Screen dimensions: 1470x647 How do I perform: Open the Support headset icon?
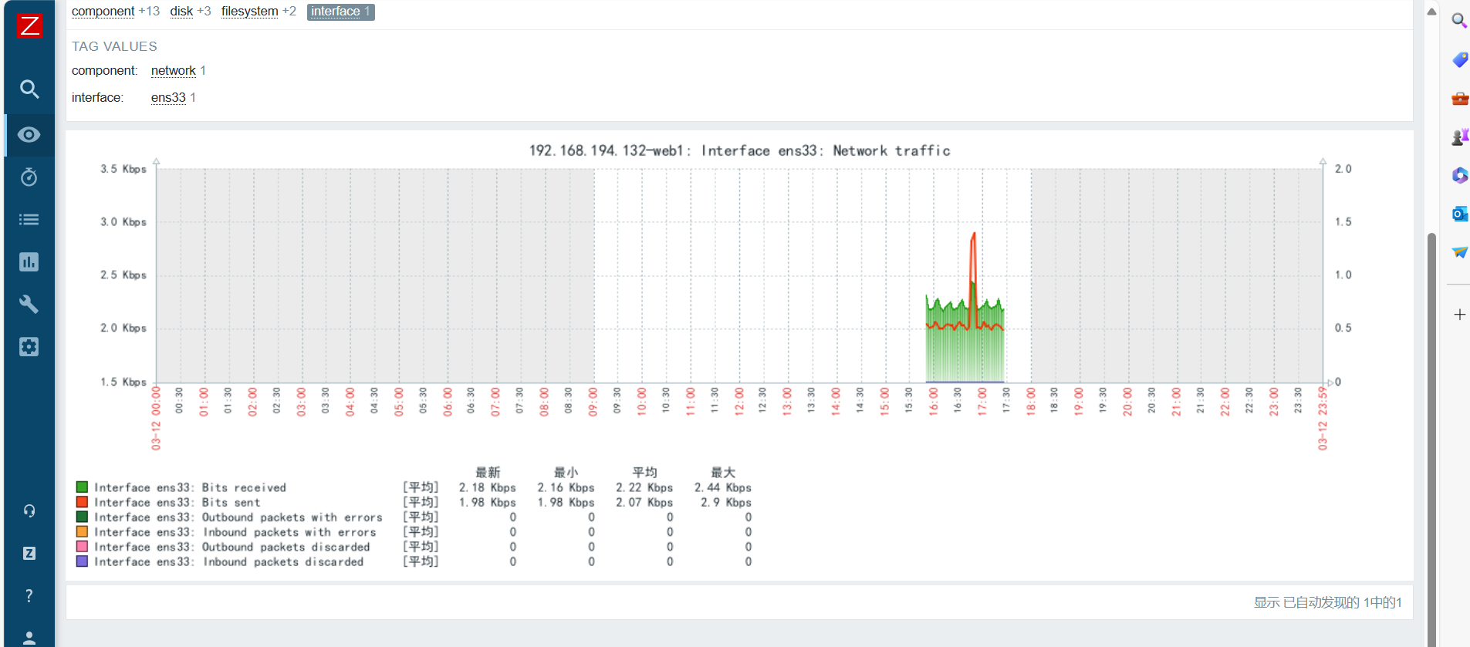click(x=29, y=511)
